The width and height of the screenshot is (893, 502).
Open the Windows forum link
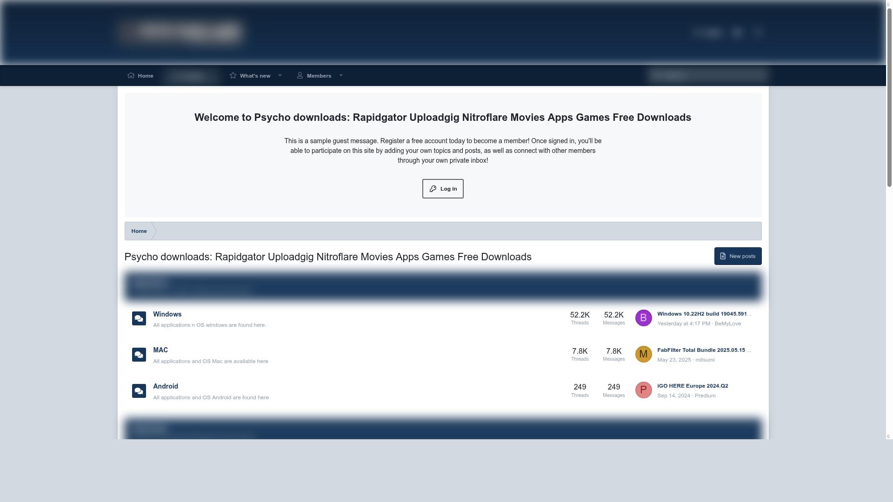coord(167,314)
